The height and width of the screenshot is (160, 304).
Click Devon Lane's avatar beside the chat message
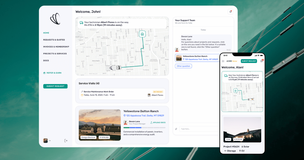(177, 50)
